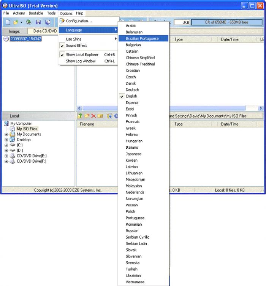
Task: Open the File menu
Action: click(6, 13)
